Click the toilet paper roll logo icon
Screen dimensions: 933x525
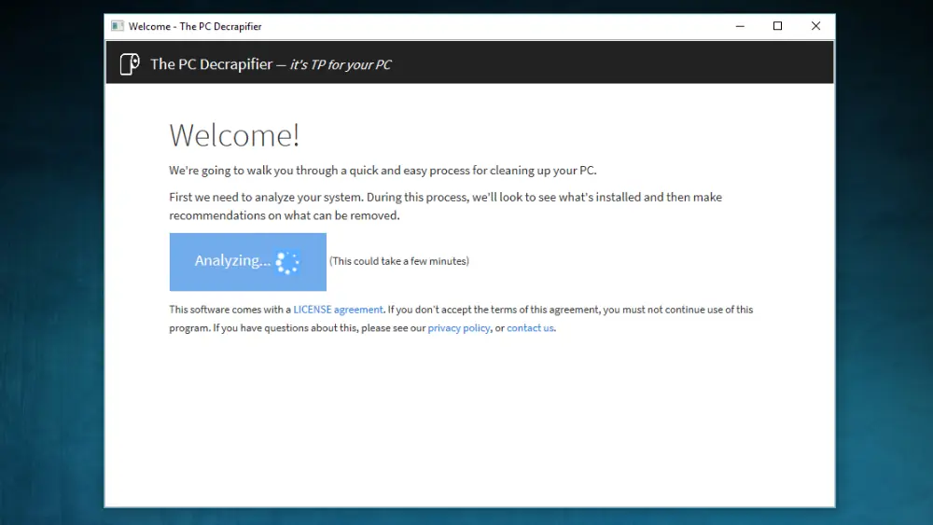(x=130, y=63)
